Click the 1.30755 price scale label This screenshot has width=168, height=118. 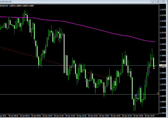pyautogui.click(x=163, y=85)
